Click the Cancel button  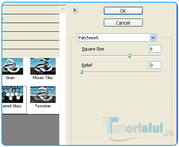[123, 23]
